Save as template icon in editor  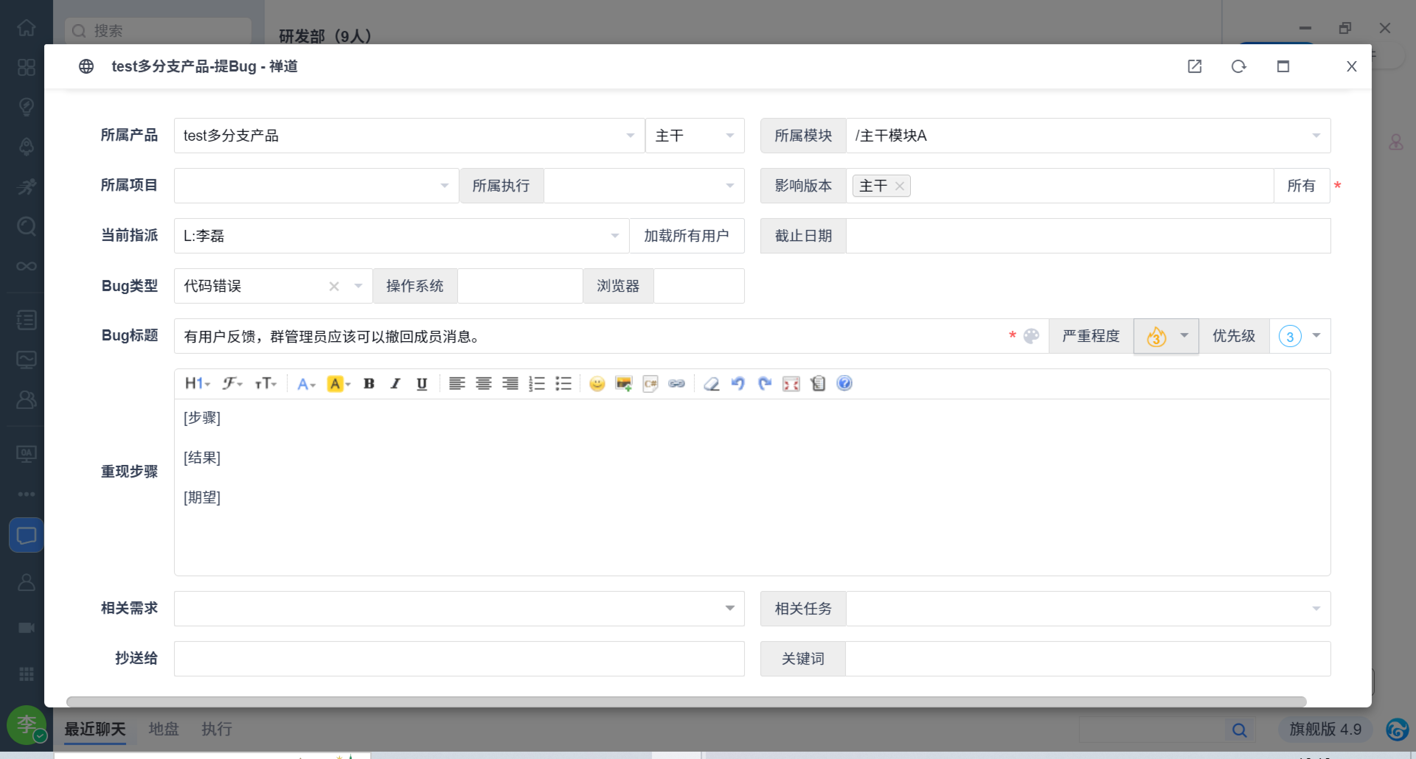click(x=818, y=383)
